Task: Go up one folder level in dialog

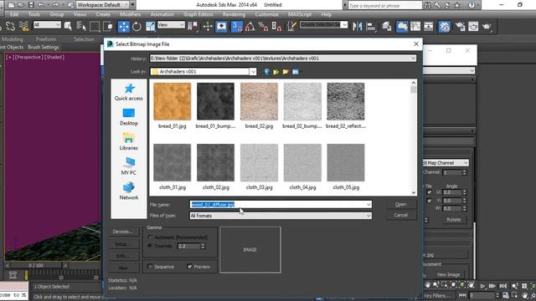Action: 276,72
